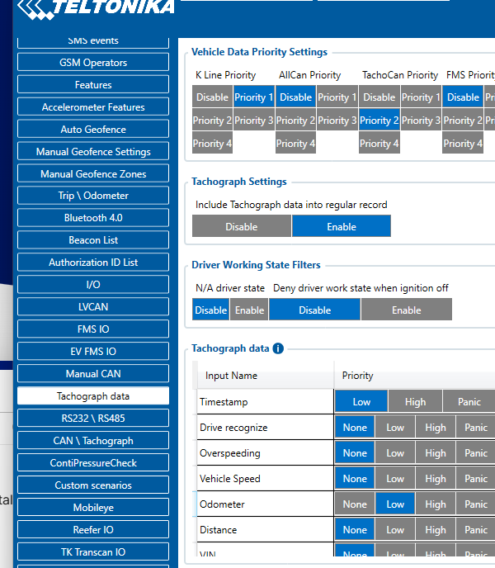The image size is (495, 568).
Task: Open Manual CAN section
Action: tap(93, 373)
